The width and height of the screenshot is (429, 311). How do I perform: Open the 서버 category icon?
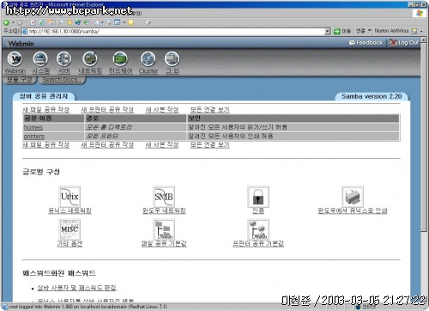coord(63,59)
